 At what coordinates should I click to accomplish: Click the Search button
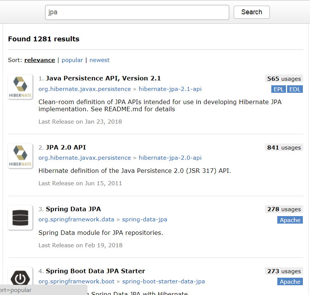tap(251, 12)
